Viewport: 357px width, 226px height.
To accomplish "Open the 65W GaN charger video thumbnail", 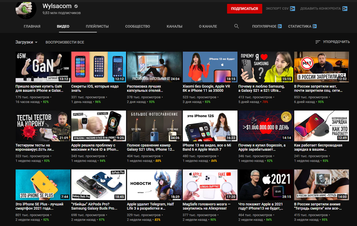I will pos(43,67).
